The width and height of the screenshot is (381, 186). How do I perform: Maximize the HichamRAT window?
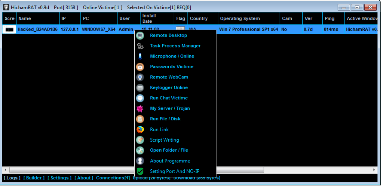(x=357, y=7)
